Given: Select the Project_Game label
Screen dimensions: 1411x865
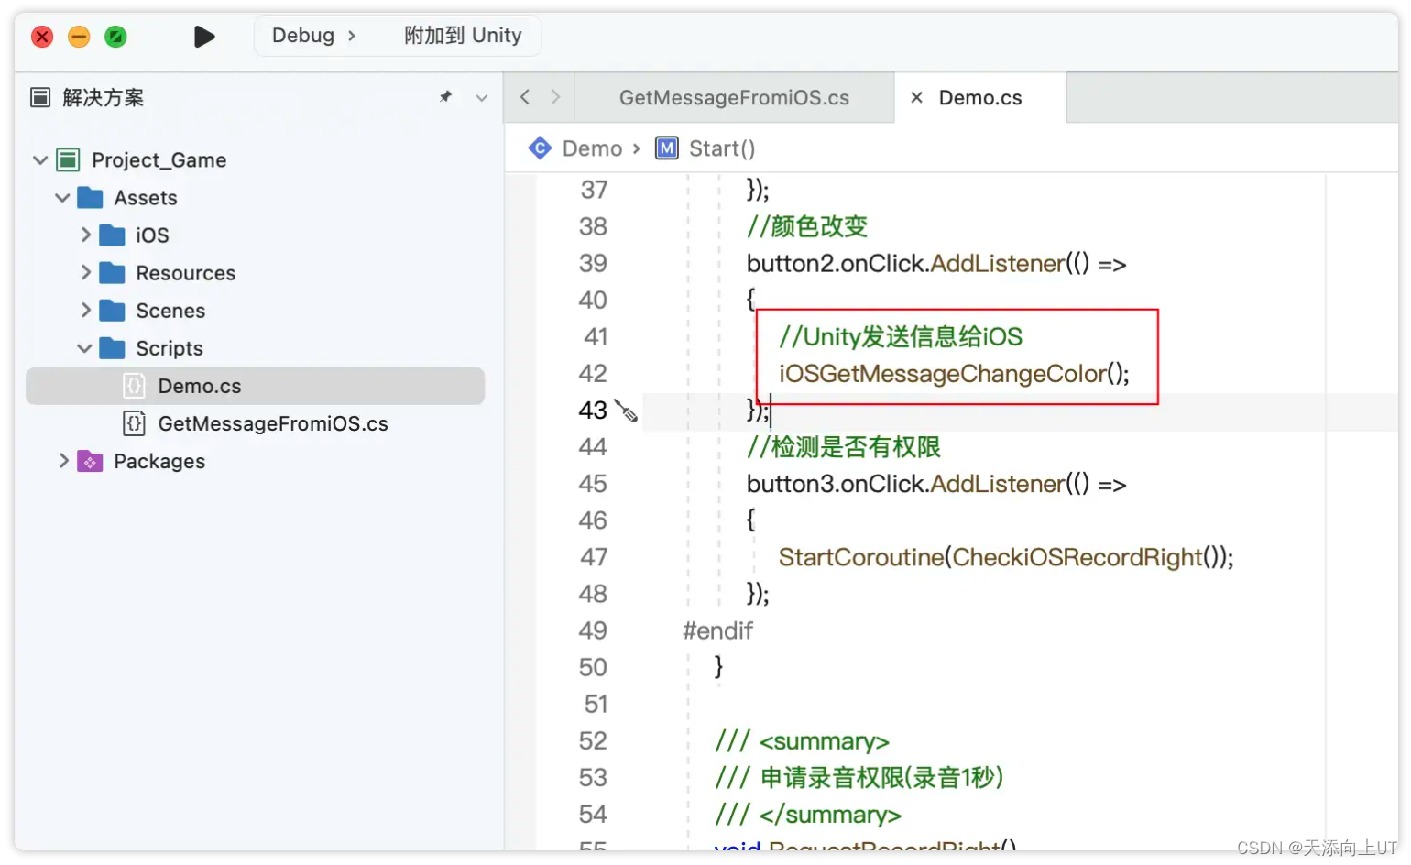Looking at the screenshot, I should click(x=159, y=160).
